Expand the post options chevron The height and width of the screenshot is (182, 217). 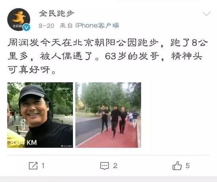tap(206, 14)
